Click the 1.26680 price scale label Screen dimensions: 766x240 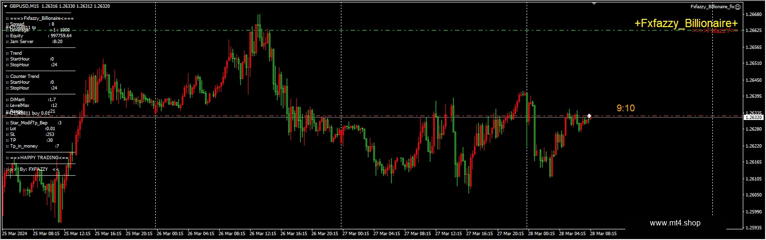[754, 15]
